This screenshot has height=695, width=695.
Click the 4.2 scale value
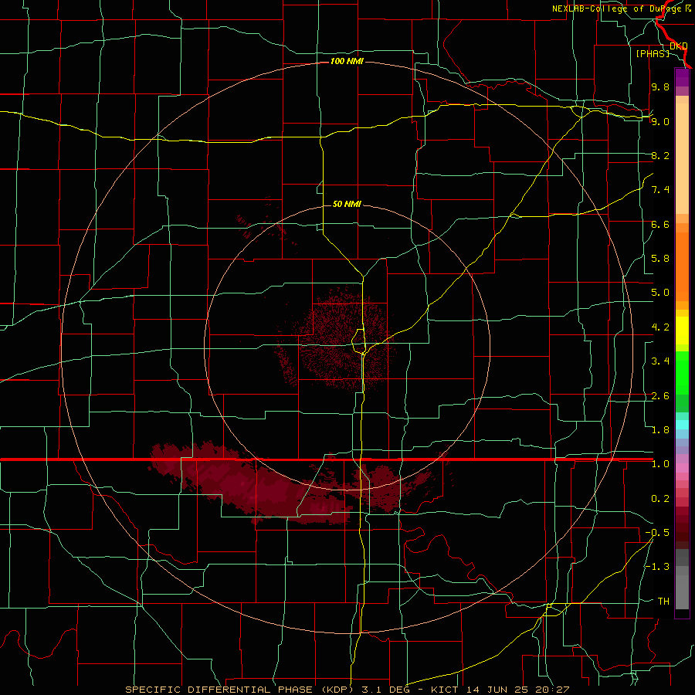(x=660, y=327)
